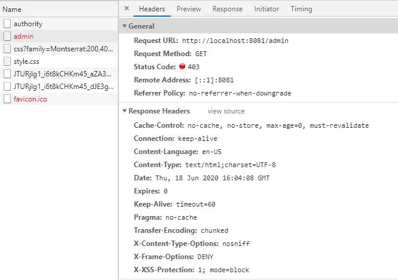Viewport: 398px width, 280px height.
Task: Close the request details panel
Action: point(127,9)
